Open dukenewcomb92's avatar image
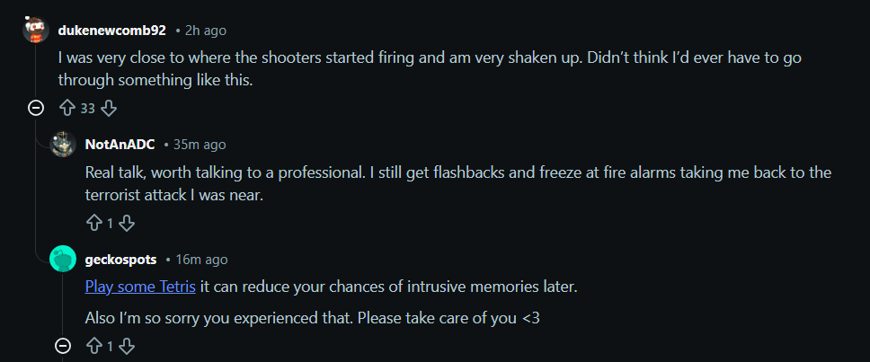The height and width of the screenshot is (362, 870). coord(36,30)
